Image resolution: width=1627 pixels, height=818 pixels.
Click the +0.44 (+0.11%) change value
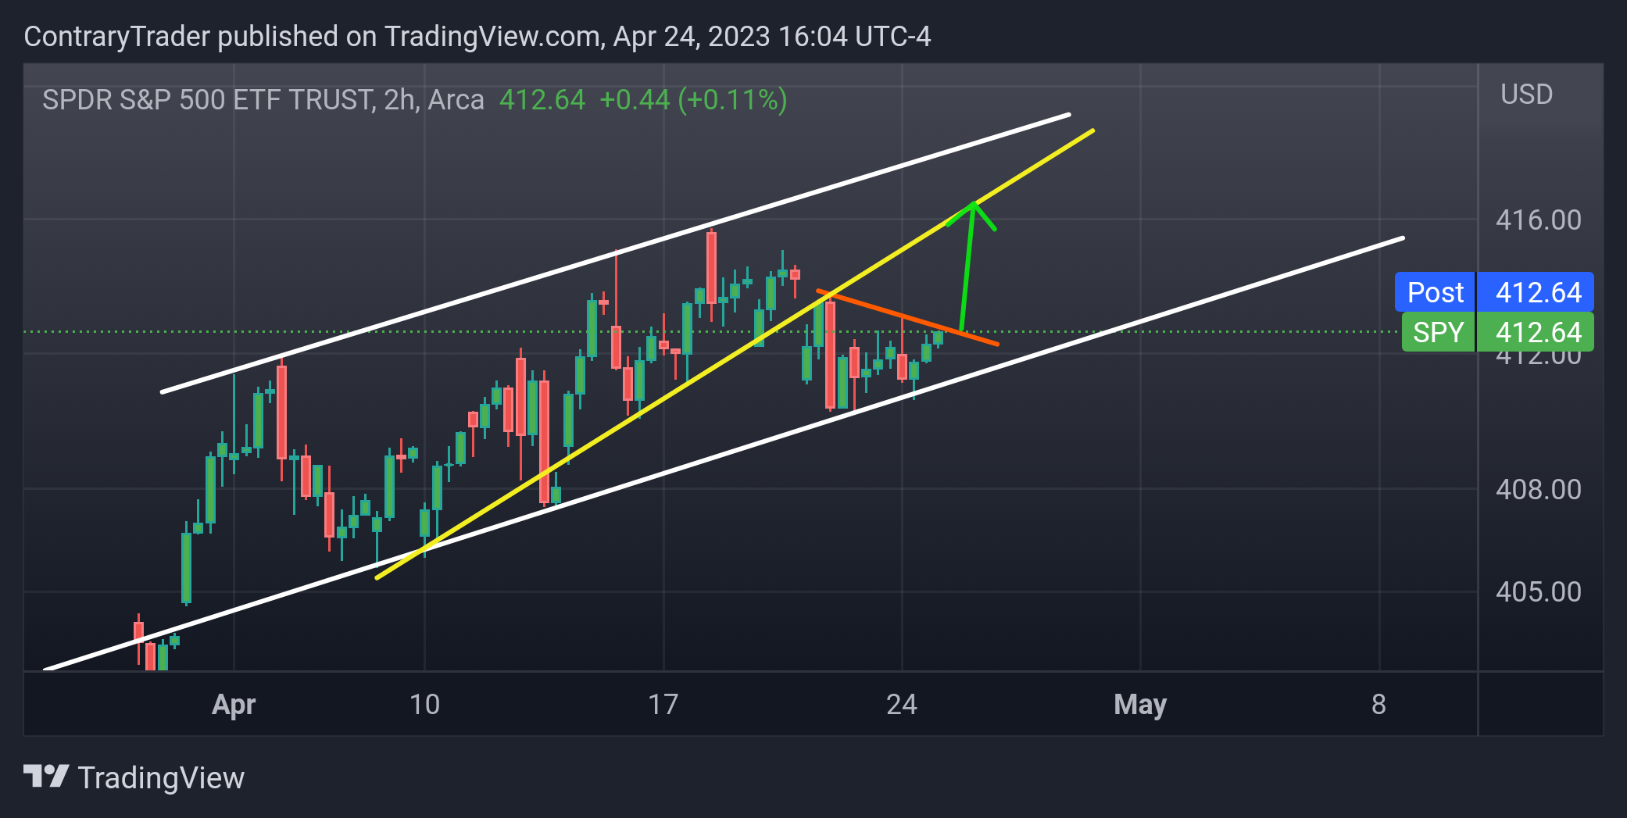click(x=693, y=100)
